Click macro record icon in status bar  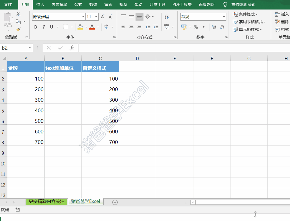tap(18, 210)
